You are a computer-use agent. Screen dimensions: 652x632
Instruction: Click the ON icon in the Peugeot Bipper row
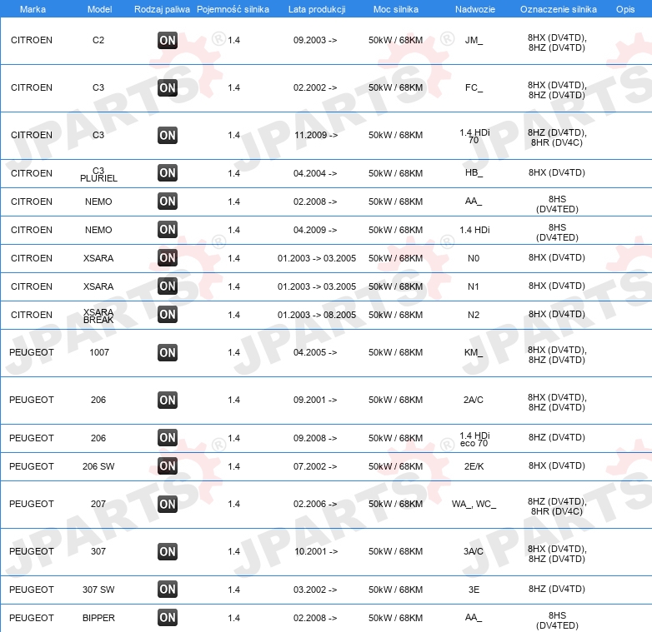(x=168, y=618)
